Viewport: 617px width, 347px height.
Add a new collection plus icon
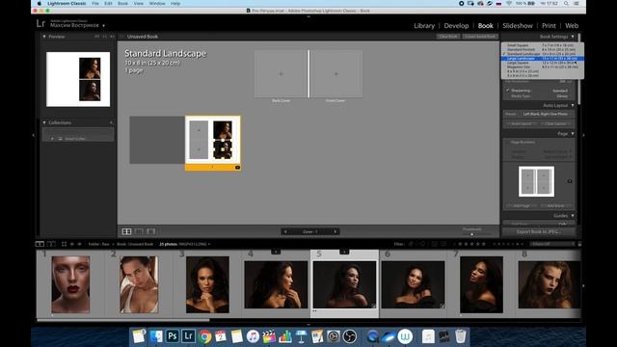pos(111,122)
